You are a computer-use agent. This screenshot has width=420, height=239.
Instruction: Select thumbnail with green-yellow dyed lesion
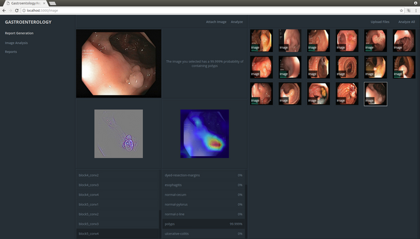pos(318,93)
